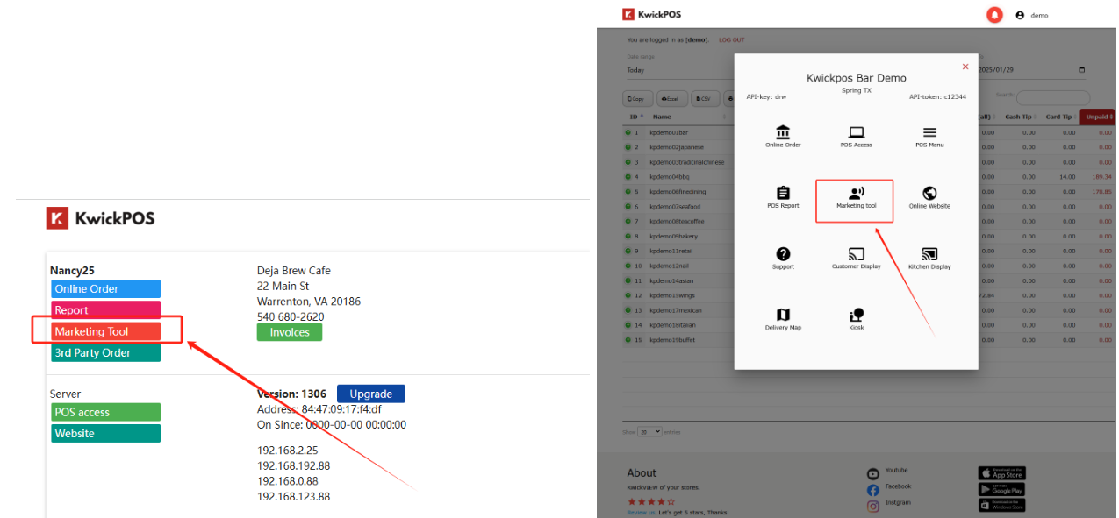
Task: Click the Facebook text link in footer
Action: [899, 486]
